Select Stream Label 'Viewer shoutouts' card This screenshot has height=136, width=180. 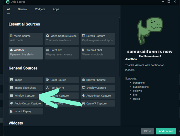coord(98,53)
